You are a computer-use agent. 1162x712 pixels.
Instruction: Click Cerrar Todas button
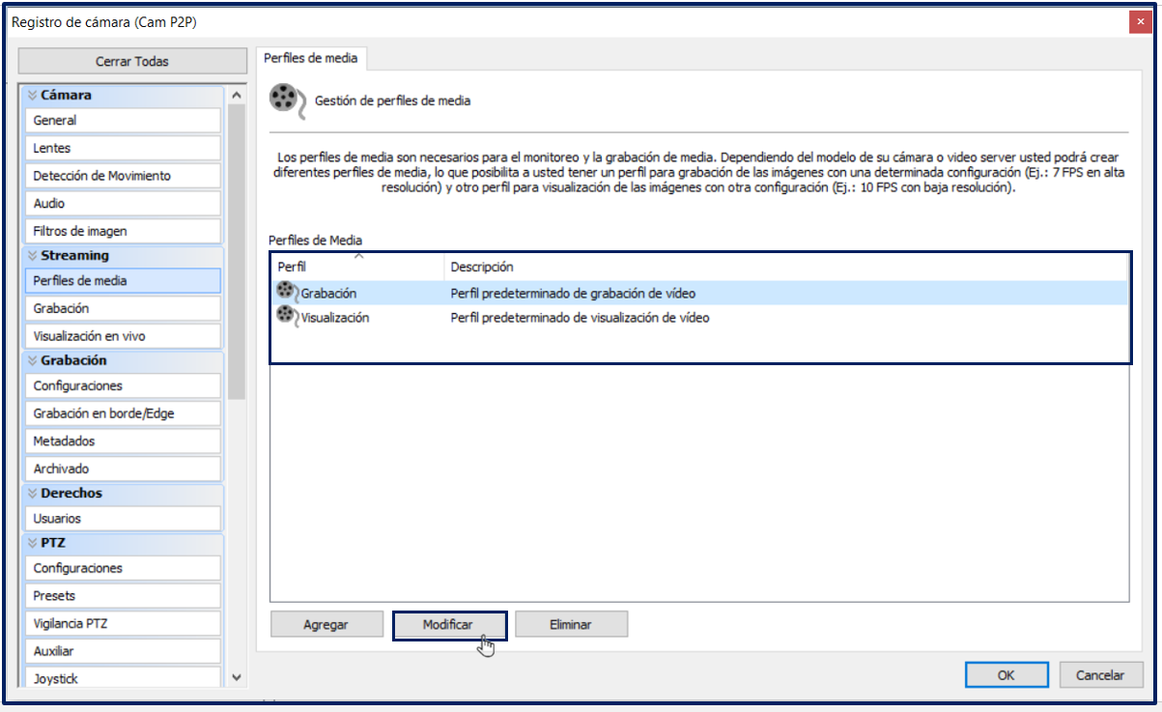(x=132, y=61)
